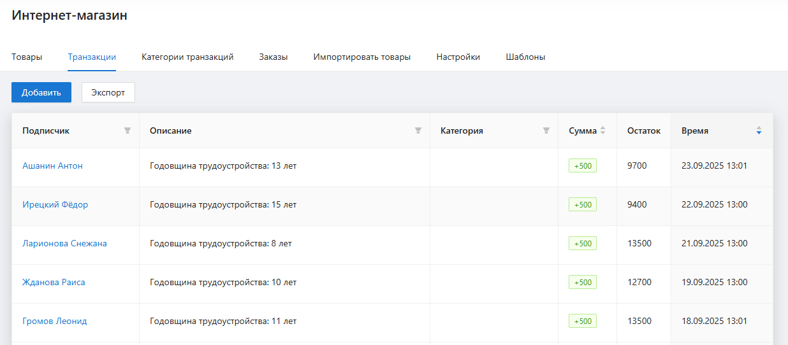Open Ирецкий Фёдор subscriber link
The image size is (788, 345).
(x=55, y=205)
